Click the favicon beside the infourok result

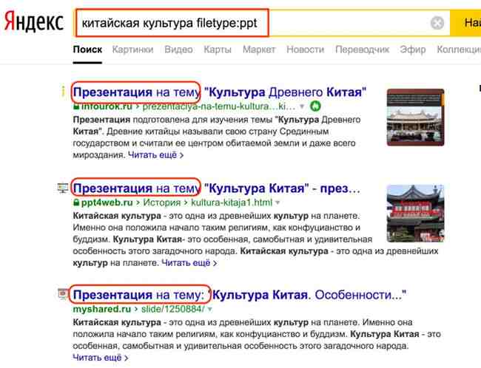point(63,91)
